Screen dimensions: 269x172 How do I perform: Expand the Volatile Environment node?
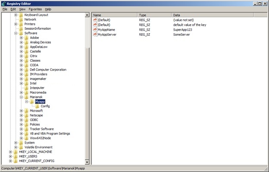tap(16, 147)
